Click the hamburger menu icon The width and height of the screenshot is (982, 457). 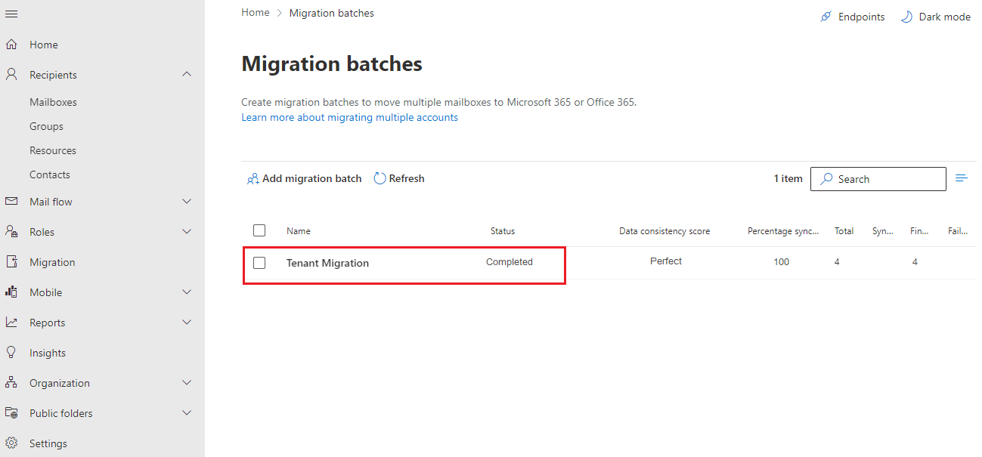11,14
